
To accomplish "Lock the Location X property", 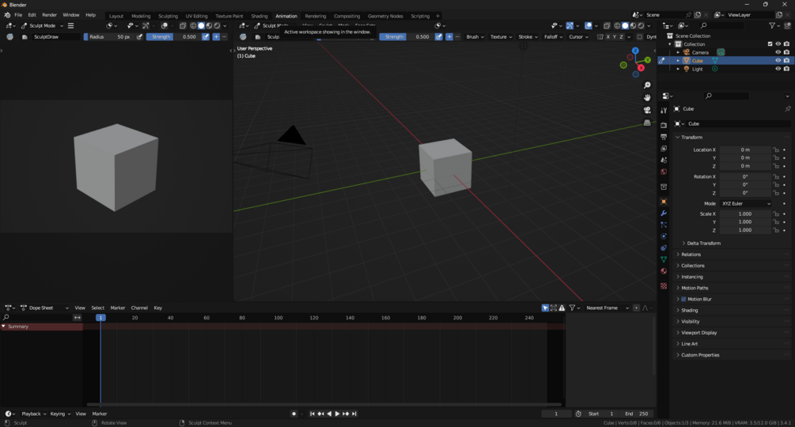I will coord(776,150).
